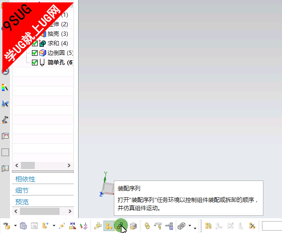Open the rainbow color palette sidebar tab
Viewport: 282px width, 233px height.
pyautogui.click(x=5, y=87)
